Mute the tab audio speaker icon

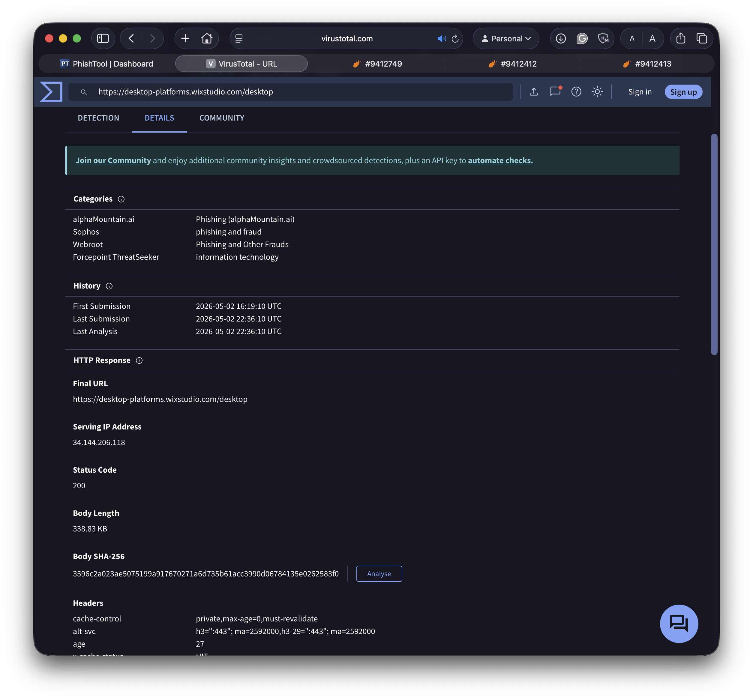tap(441, 39)
